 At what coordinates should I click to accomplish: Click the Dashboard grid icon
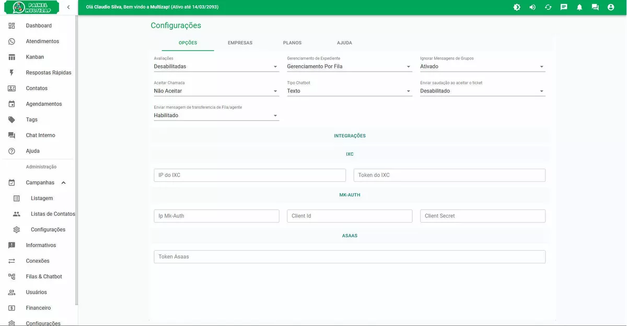(x=11, y=26)
